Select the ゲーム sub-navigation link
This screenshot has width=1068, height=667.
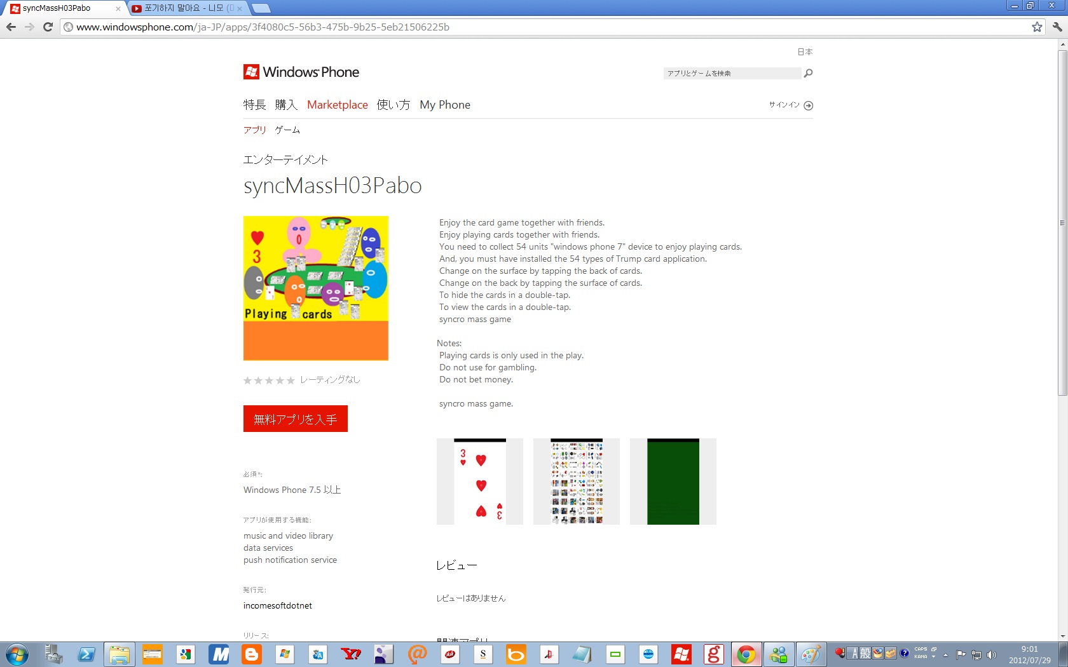tap(287, 130)
